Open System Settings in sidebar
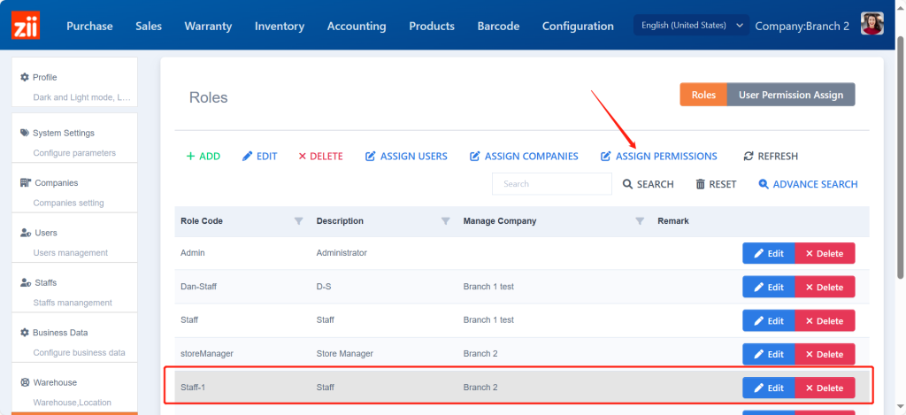This screenshot has height=415, width=906. tap(63, 133)
